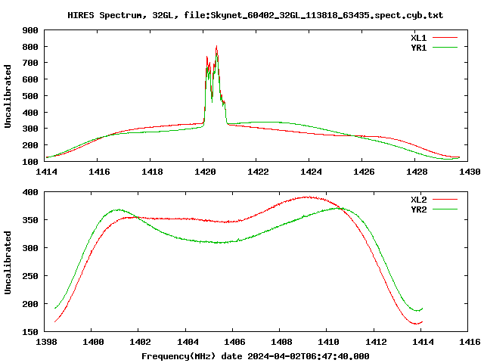Click the 900 y-axis tick label

click(x=30, y=30)
